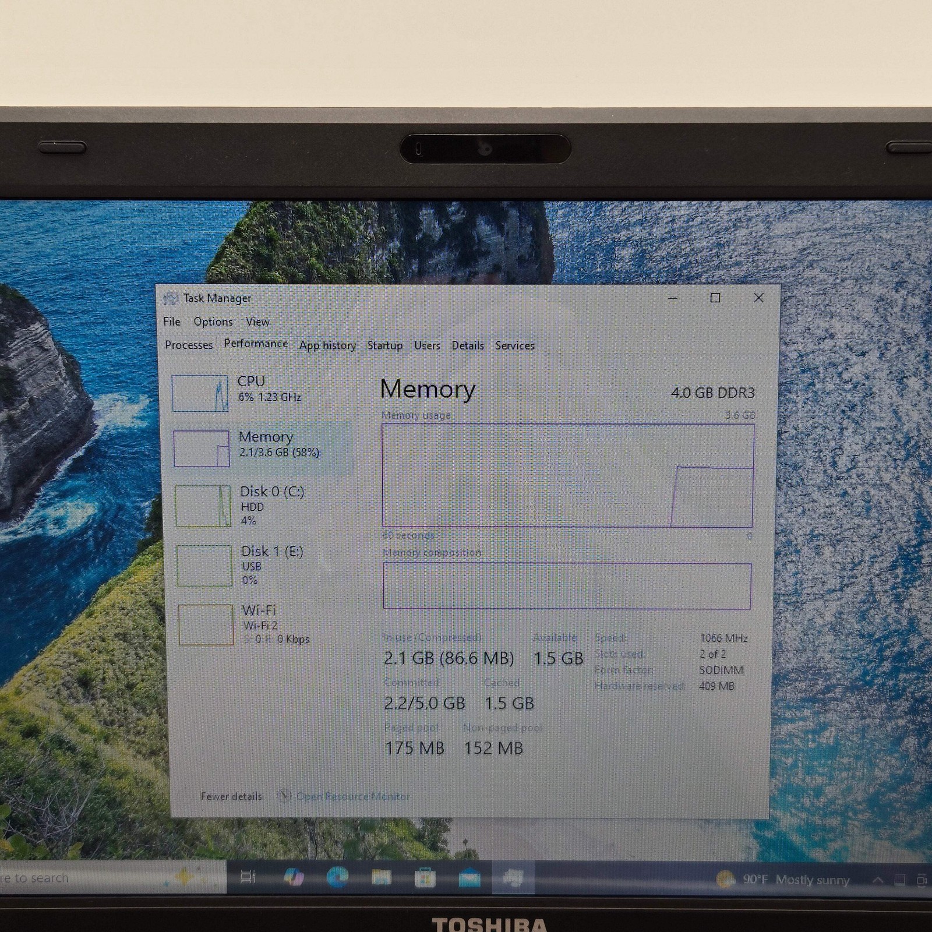Click the 2.2/5.0 GB committed value
This screenshot has height=932, width=932.
click(424, 703)
